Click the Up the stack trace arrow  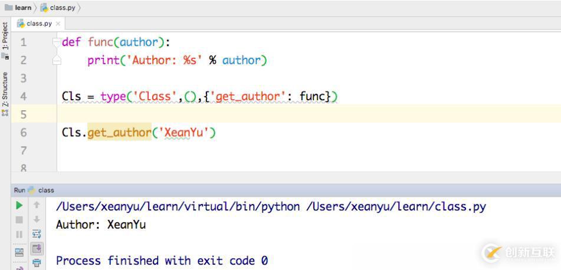37,205
